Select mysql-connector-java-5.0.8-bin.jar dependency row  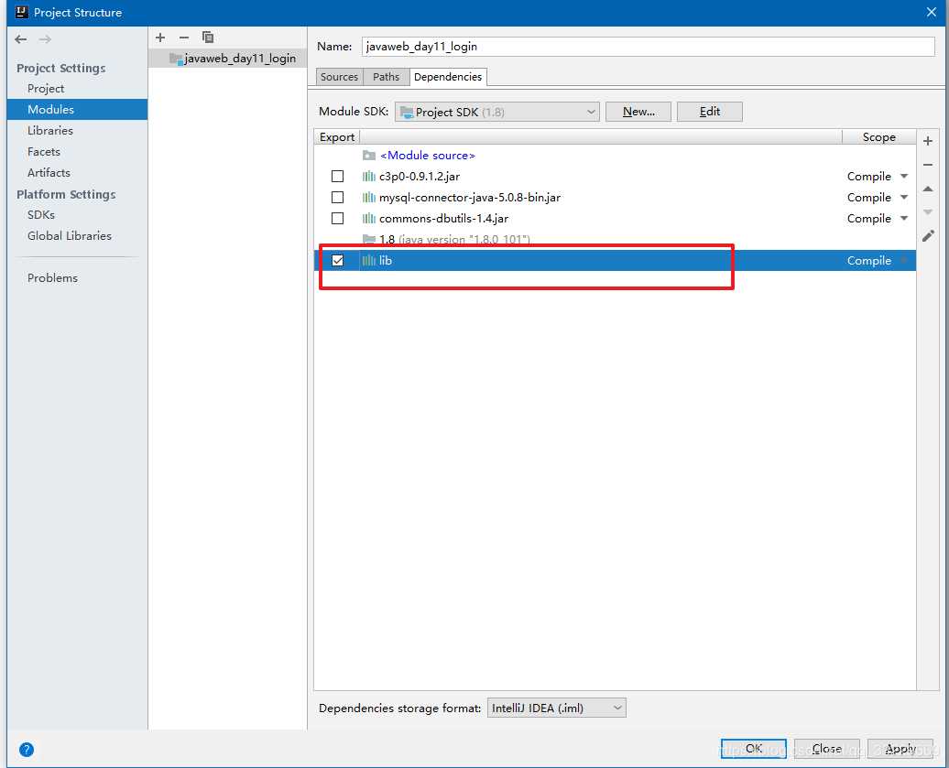615,198
